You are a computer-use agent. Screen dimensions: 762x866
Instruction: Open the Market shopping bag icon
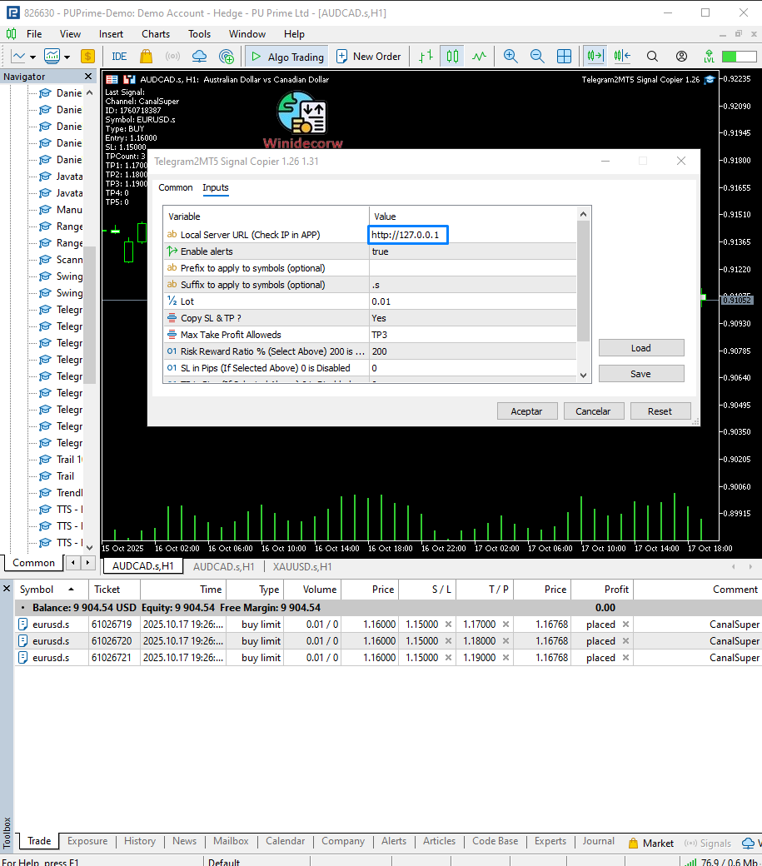[x=146, y=57]
